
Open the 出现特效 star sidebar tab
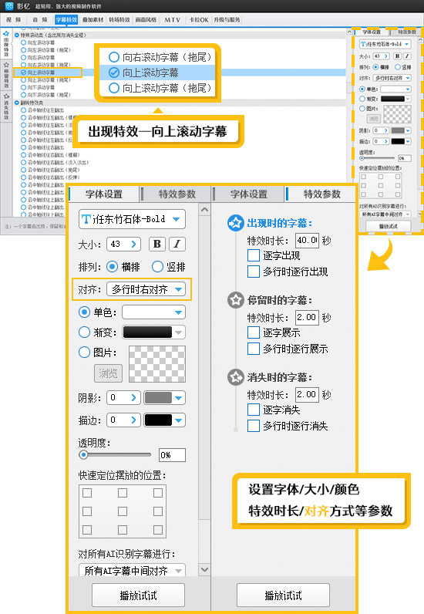tap(6, 43)
